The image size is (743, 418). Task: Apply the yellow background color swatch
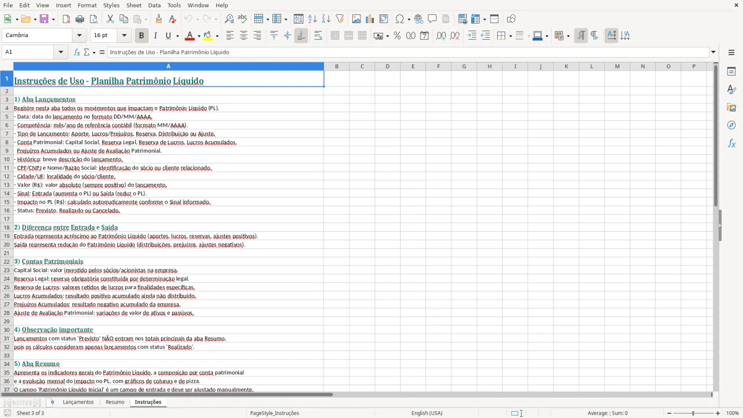(x=208, y=36)
